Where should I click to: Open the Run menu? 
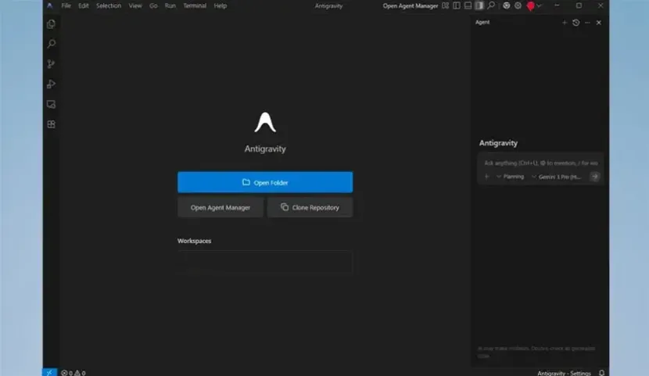[x=170, y=5]
